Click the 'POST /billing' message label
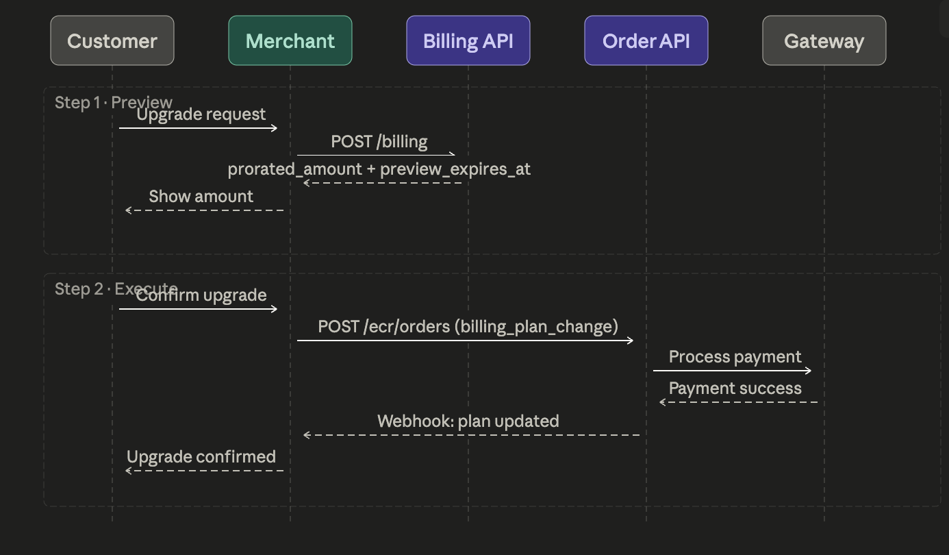The image size is (949, 555). tap(379, 141)
